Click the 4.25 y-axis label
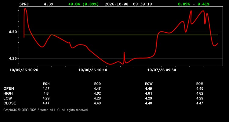The image size is (229, 122). tap(13, 58)
